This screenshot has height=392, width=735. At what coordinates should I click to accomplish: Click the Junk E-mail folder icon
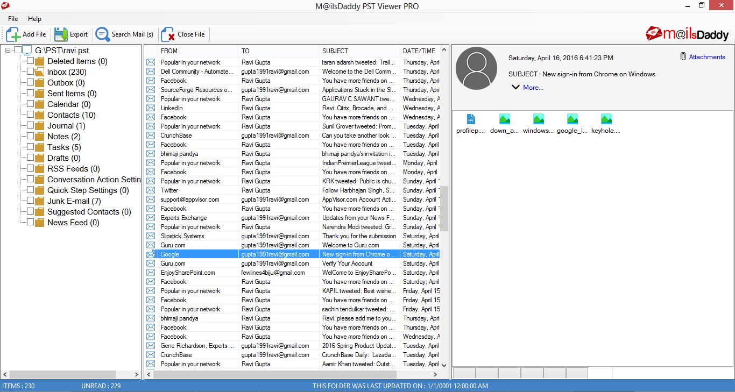[x=40, y=201]
